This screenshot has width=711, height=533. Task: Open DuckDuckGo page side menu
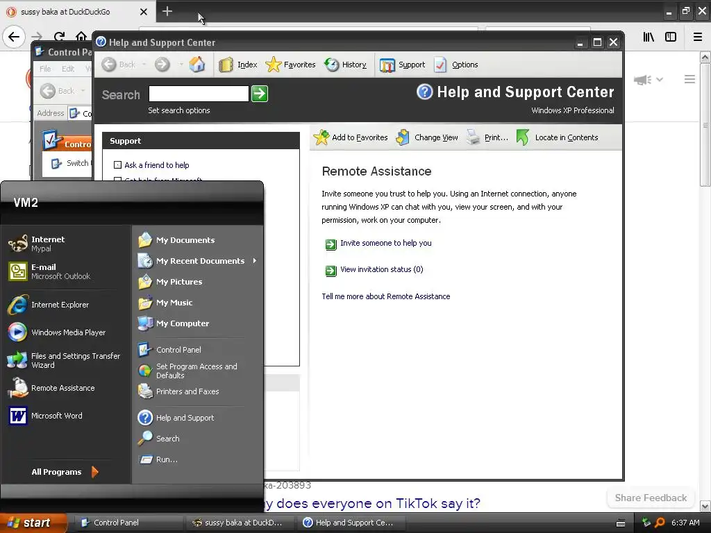tap(689, 79)
